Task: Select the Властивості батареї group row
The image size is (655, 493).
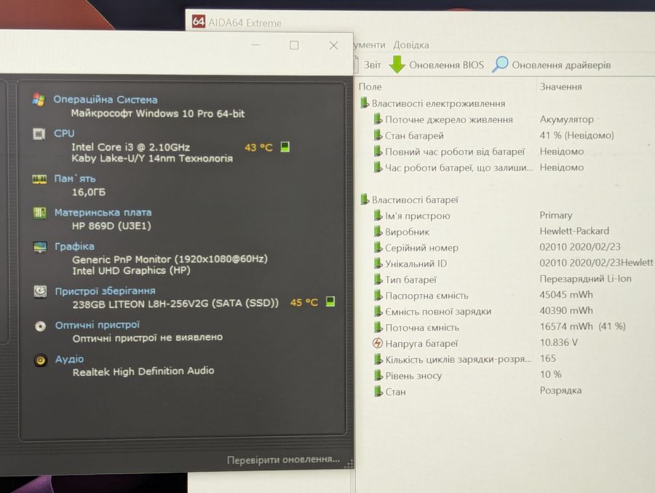Action: pyautogui.click(x=409, y=200)
